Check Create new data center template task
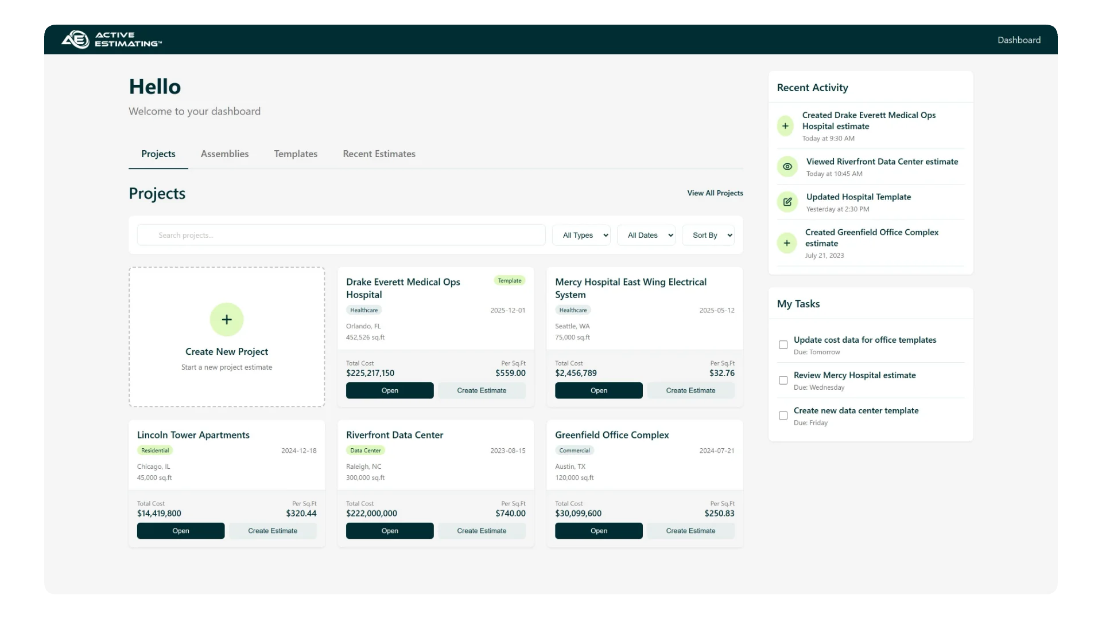 tap(783, 416)
